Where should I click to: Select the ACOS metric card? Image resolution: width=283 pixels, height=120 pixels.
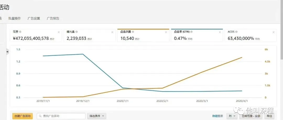(x=251, y=35)
